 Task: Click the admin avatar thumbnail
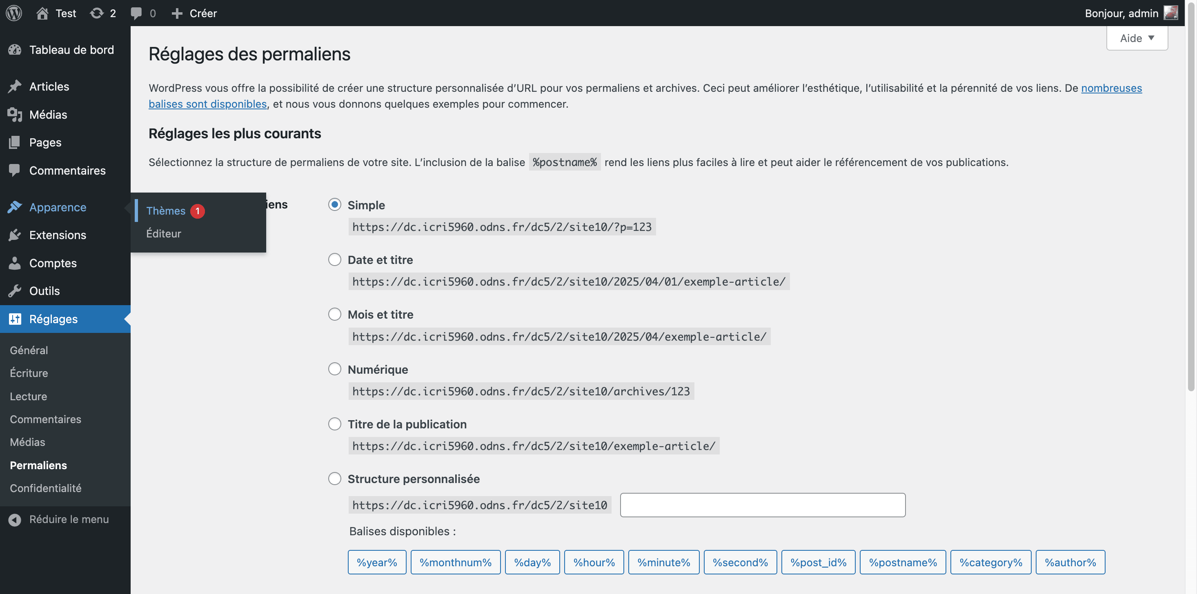pos(1170,13)
